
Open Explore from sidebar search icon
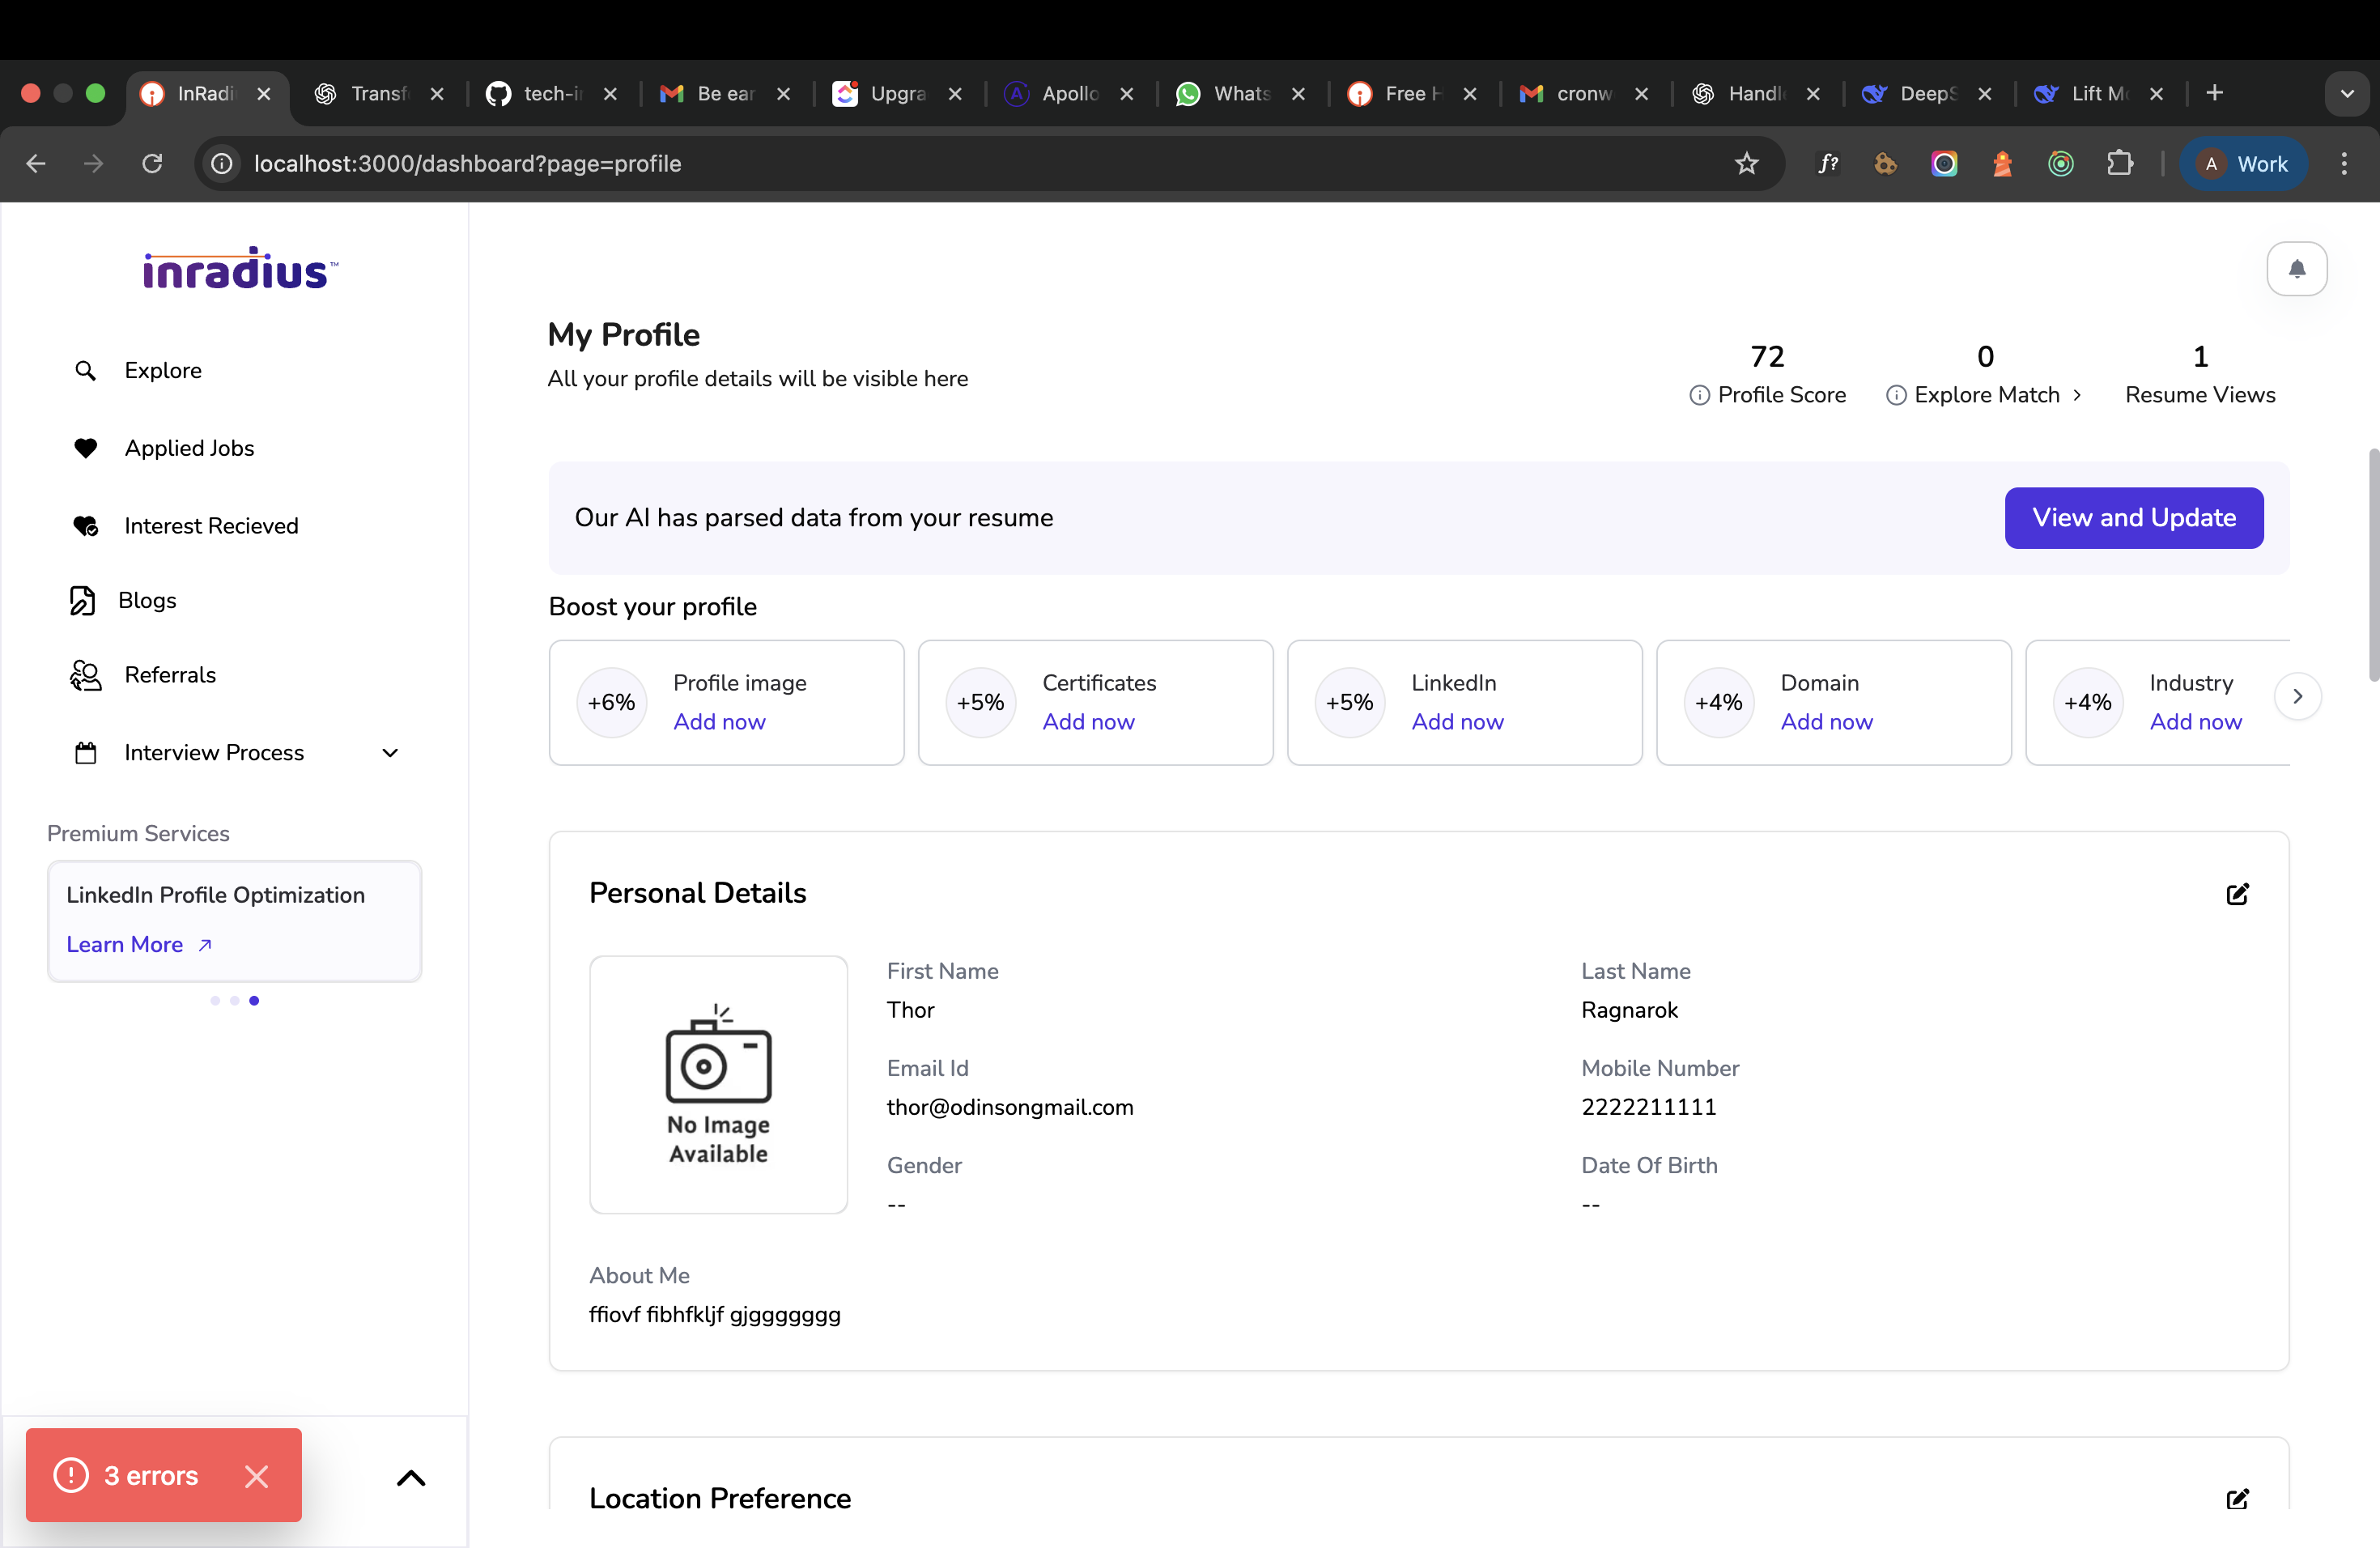pyautogui.click(x=86, y=371)
